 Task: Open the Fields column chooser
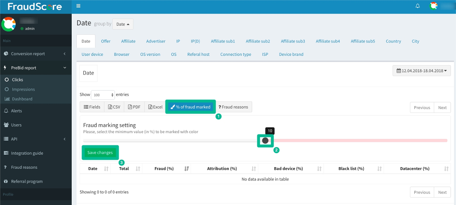(92, 107)
